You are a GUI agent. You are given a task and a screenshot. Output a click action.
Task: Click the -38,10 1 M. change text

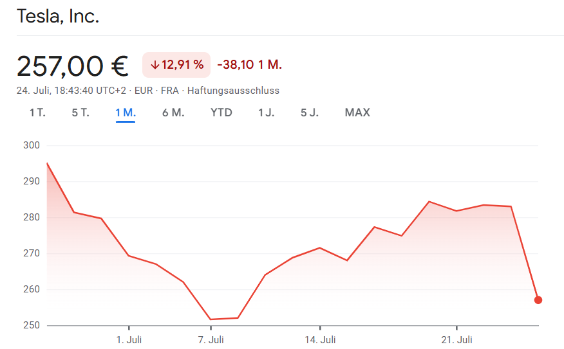[250, 65]
